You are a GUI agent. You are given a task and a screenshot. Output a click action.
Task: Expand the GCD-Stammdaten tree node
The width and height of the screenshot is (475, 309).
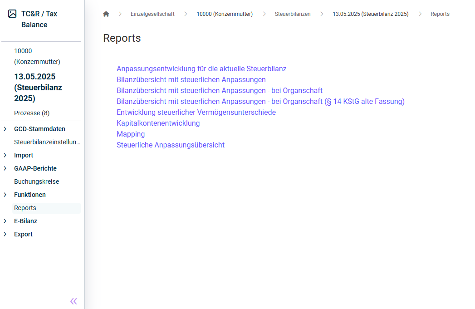point(5,129)
